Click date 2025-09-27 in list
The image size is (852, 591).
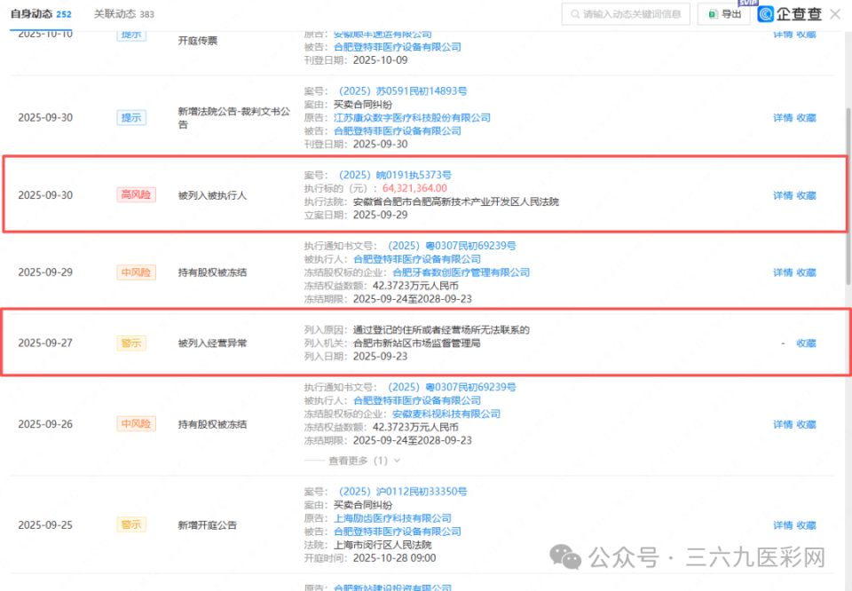(45, 343)
